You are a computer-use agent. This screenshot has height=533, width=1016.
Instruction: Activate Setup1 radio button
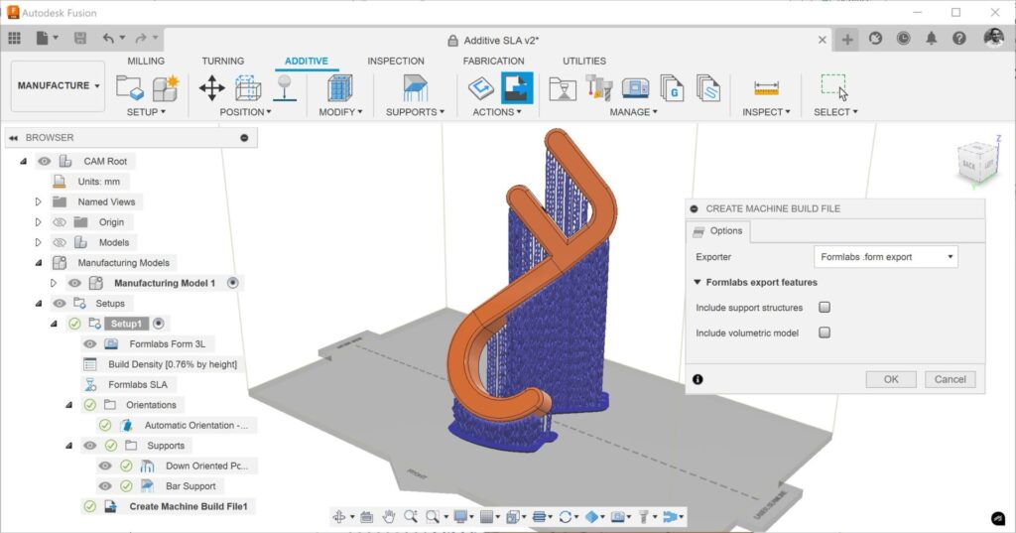click(158, 323)
